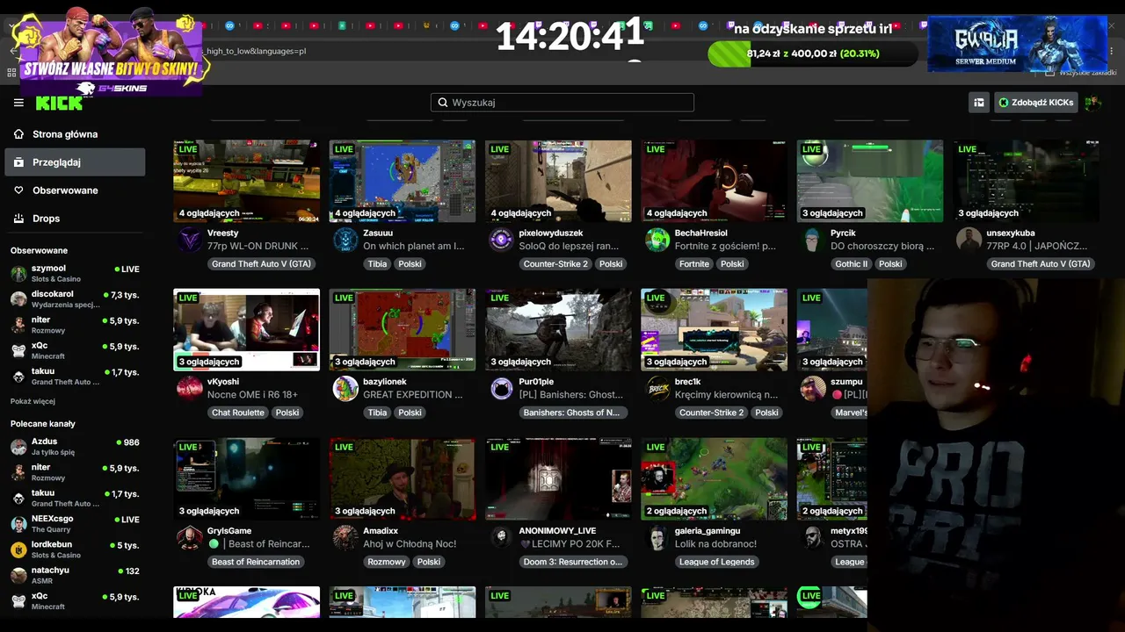1125x632 pixels.
Task: Click the Grand Theft Auto V tag under Vreesty
Action: 261,264
